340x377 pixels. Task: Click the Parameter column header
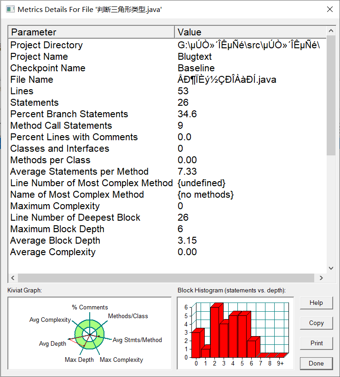tap(92, 32)
